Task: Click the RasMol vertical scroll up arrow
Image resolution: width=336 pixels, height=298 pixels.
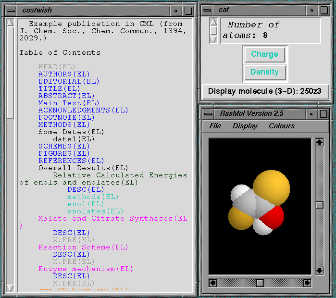Action: (319, 142)
